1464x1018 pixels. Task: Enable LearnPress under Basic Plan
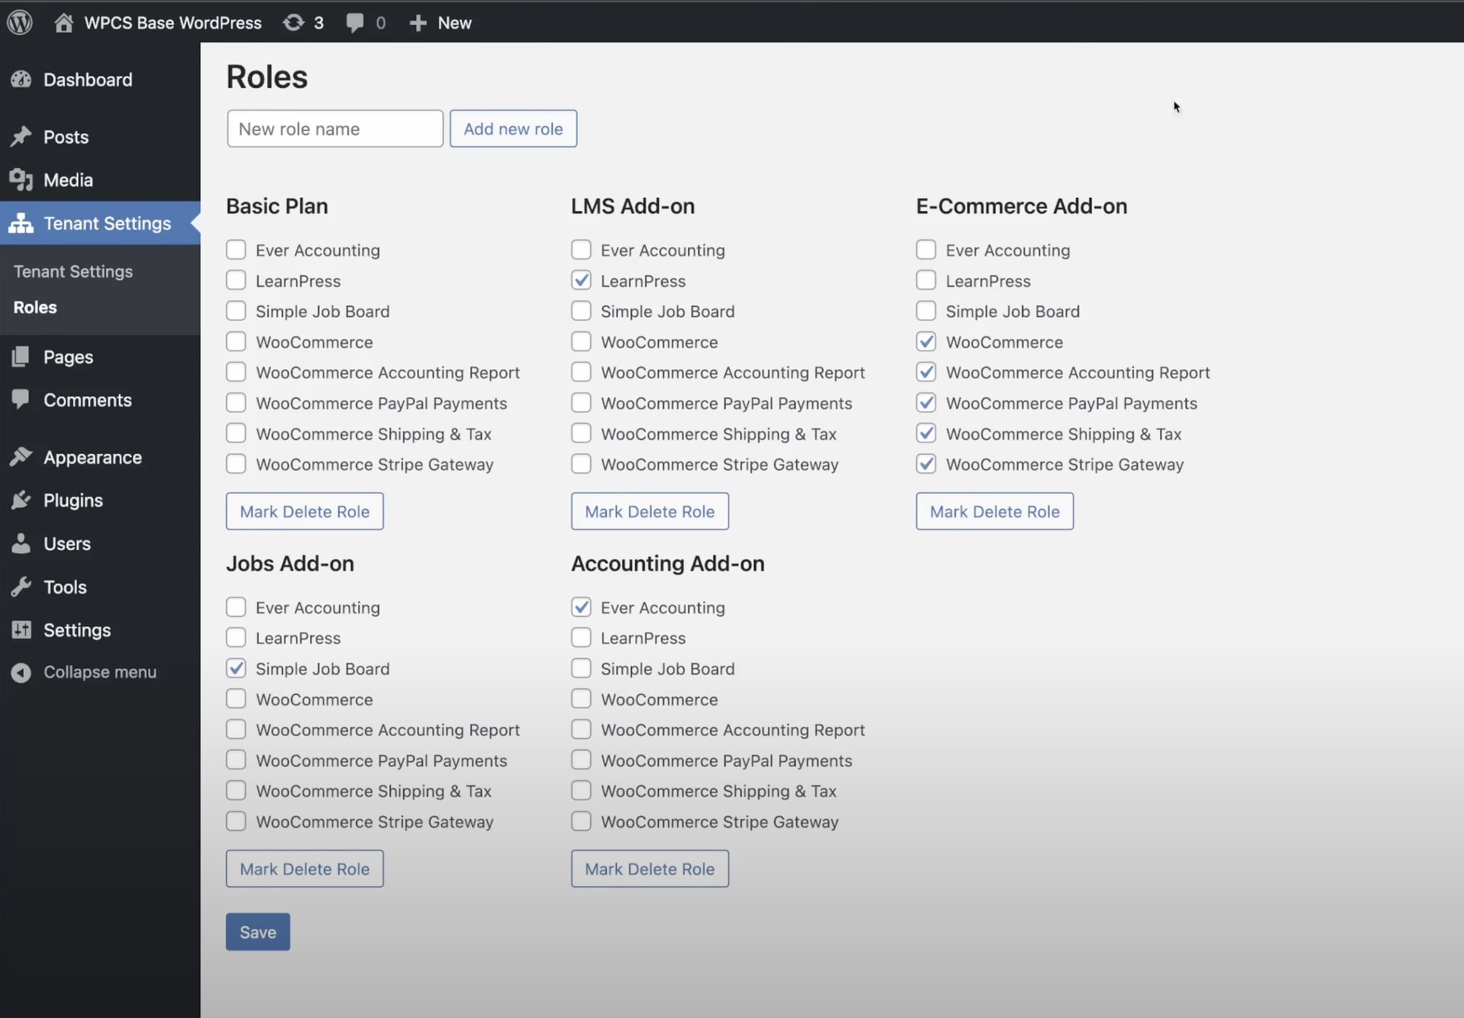tap(236, 280)
